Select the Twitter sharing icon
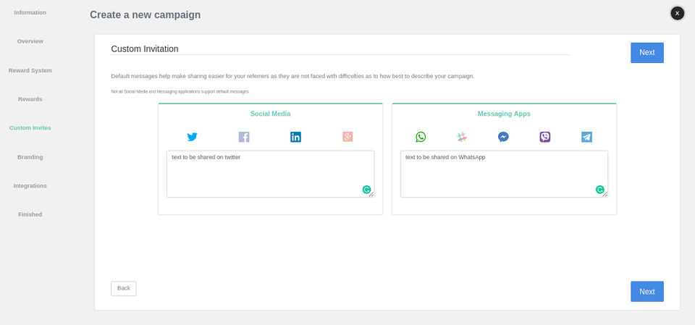This screenshot has width=695, height=325. [x=193, y=137]
